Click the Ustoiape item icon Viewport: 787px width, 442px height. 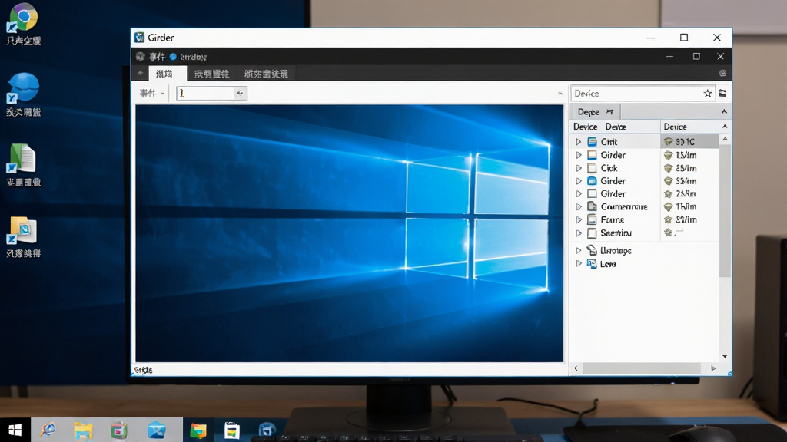(593, 250)
